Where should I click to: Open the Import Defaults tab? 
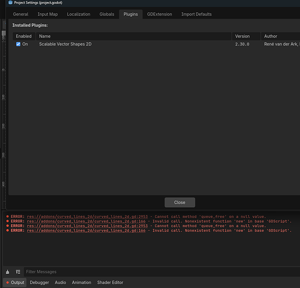[197, 14]
